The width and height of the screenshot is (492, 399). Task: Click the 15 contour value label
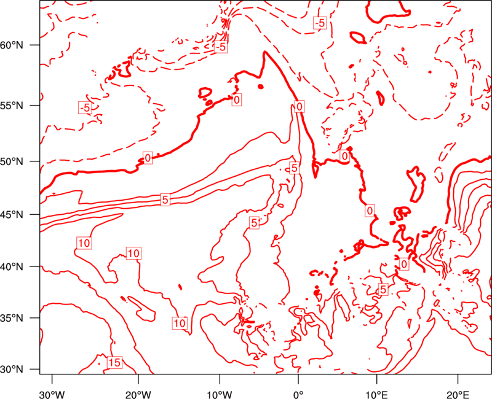(x=114, y=363)
